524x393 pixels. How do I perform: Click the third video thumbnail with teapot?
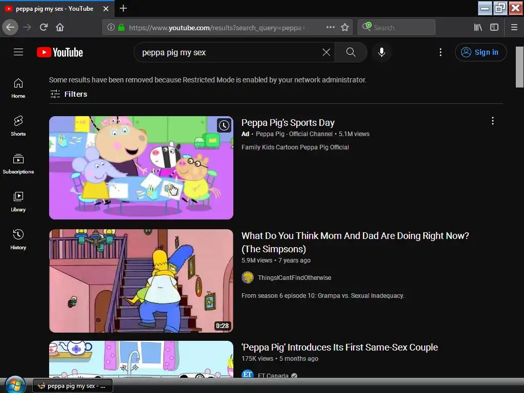click(x=141, y=359)
